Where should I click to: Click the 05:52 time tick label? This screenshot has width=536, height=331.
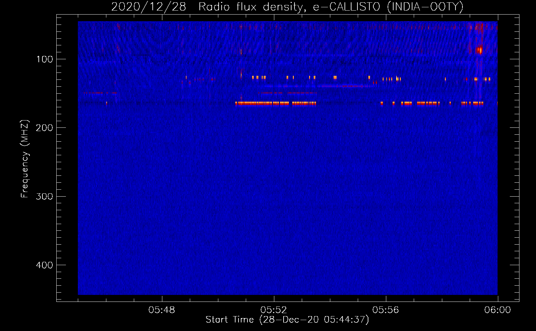pos(274,310)
